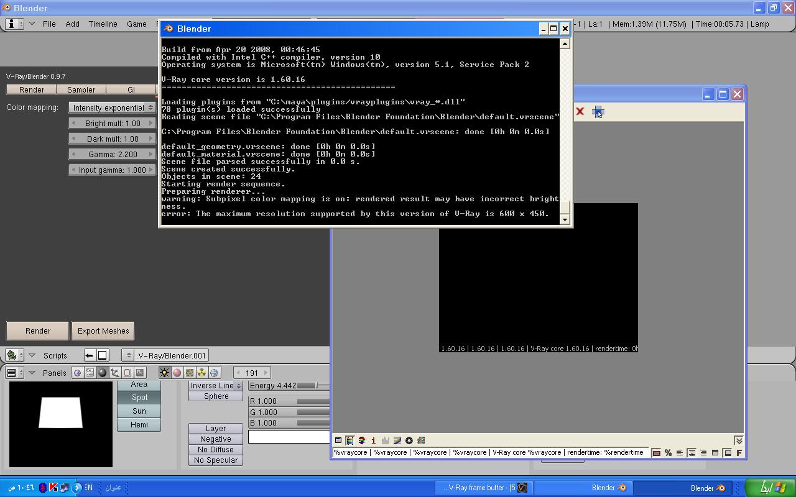The width and height of the screenshot is (796, 497).
Task: Toggle the color channels lines icon in frame buffer
Action: (x=349, y=440)
